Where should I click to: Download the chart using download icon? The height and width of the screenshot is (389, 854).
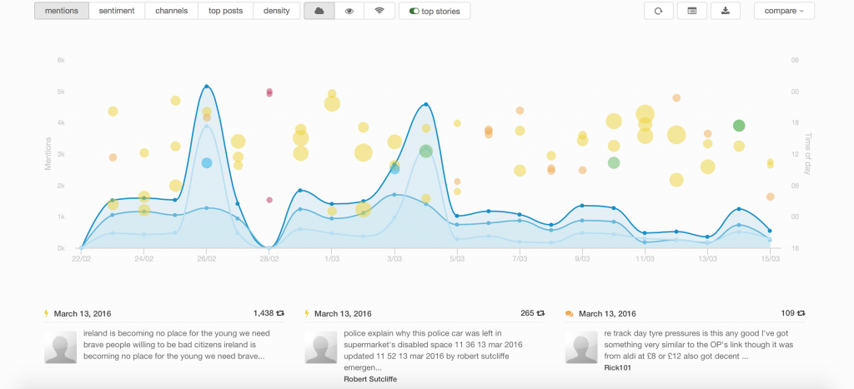pos(725,11)
